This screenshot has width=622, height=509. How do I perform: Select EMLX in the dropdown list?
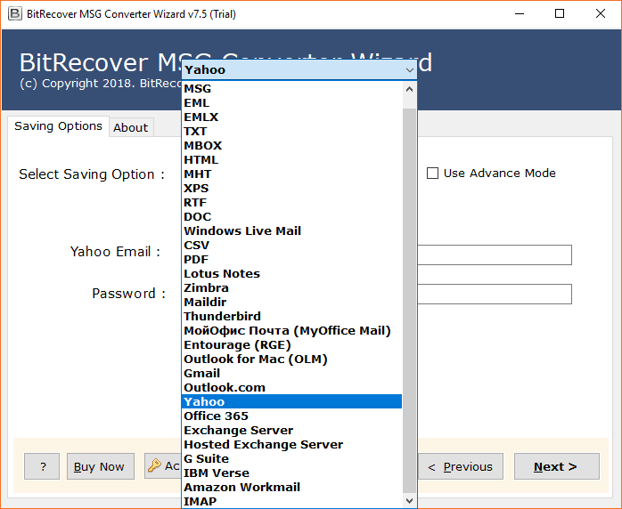291,117
